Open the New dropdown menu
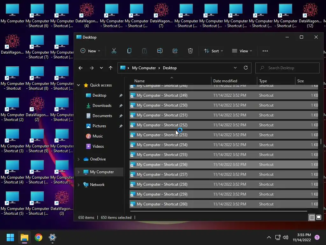Viewport: 326px width, 245px height. pyautogui.click(x=90, y=51)
